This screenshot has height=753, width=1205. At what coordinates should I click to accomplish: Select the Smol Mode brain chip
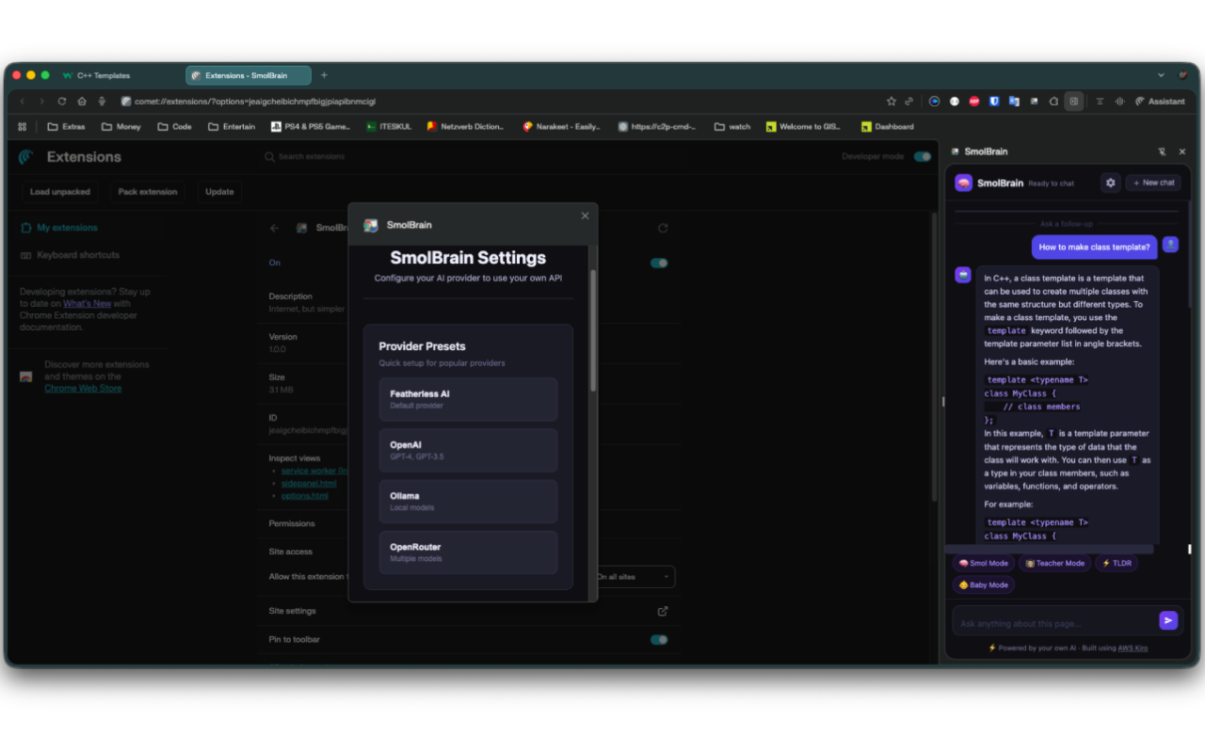983,563
